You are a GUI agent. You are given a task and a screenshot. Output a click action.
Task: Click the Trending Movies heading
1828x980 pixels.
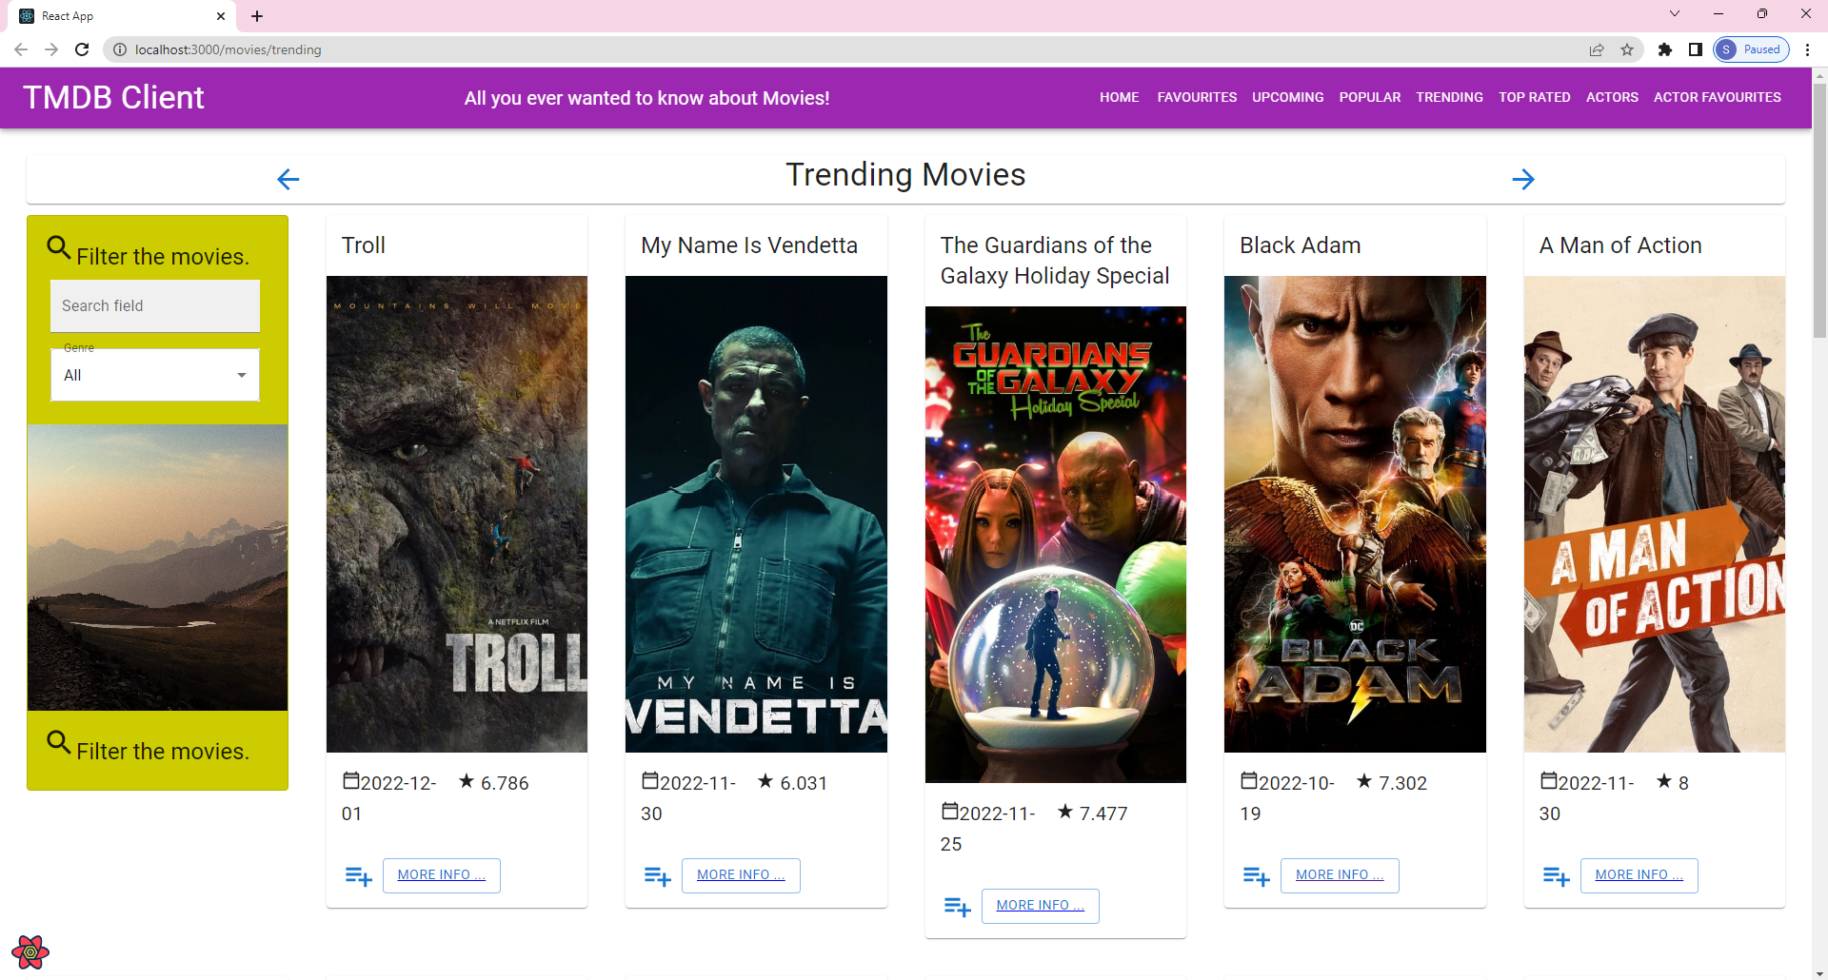click(905, 175)
